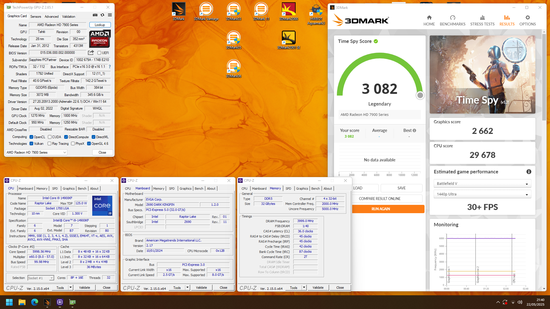This screenshot has height=309, width=550.
Task: Expand Tools dropdown arrow in Memory CPU-Z window
Action: click(304, 288)
